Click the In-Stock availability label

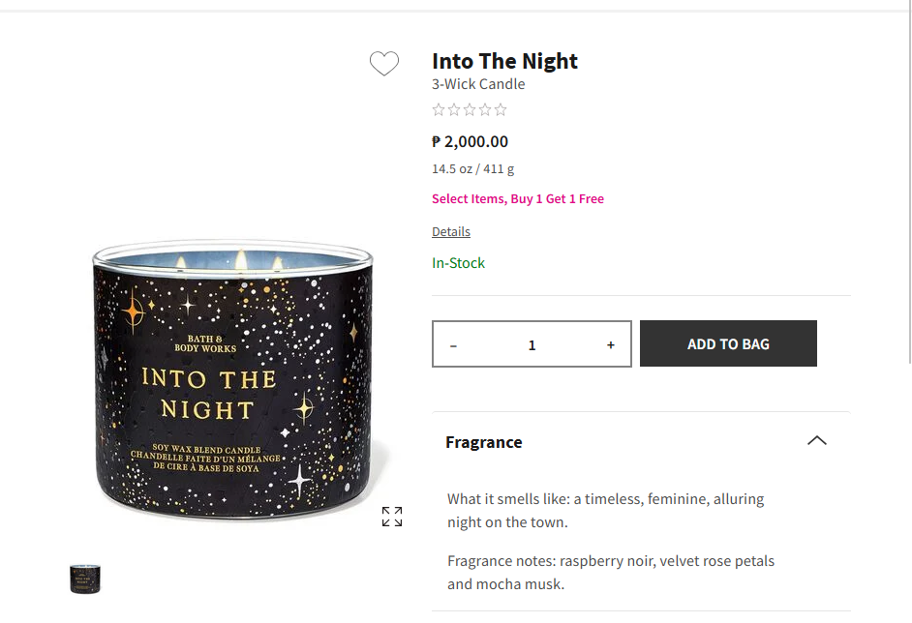coord(459,263)
